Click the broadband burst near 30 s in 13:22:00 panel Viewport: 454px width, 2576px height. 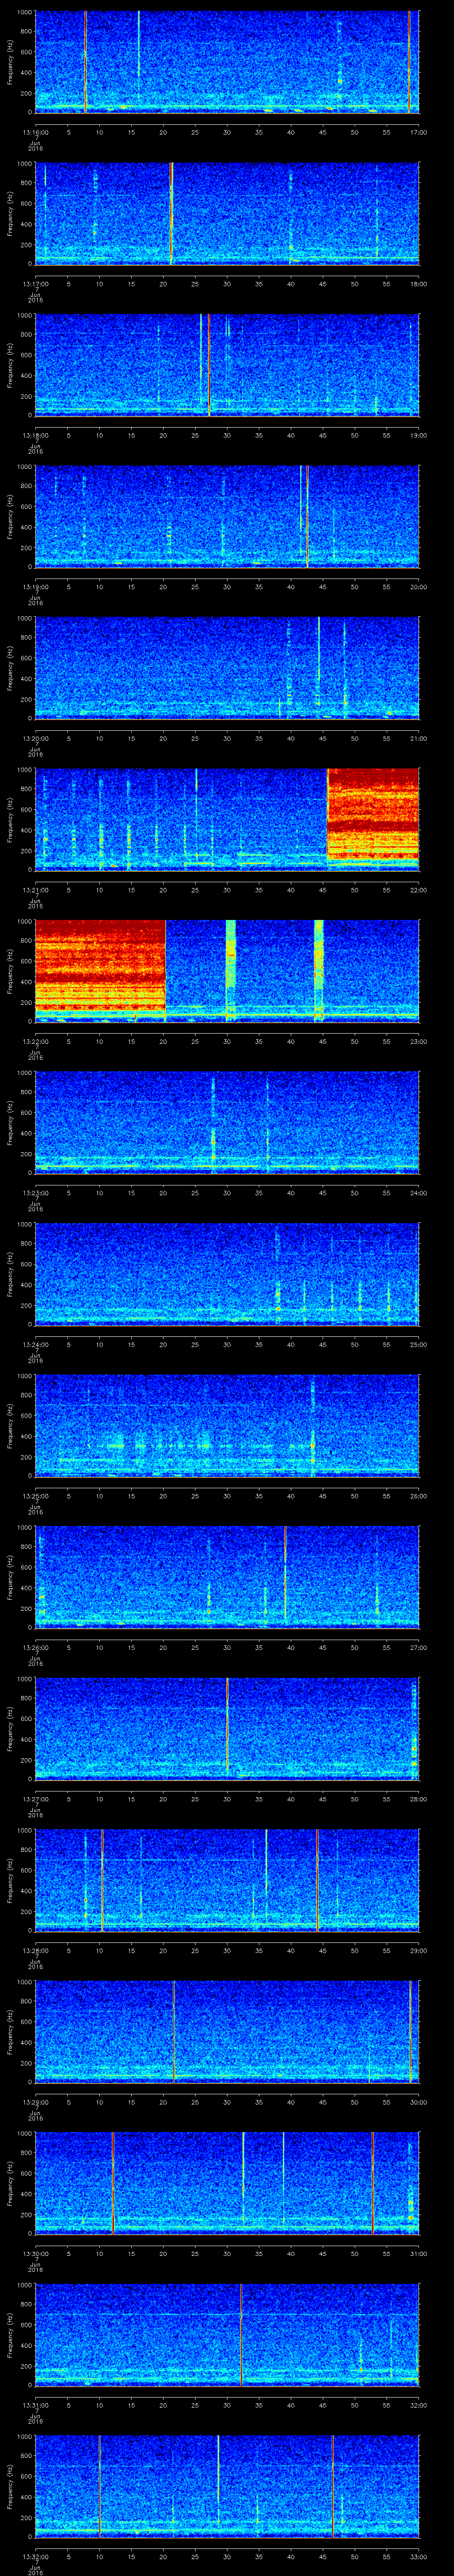click(231, 970)
